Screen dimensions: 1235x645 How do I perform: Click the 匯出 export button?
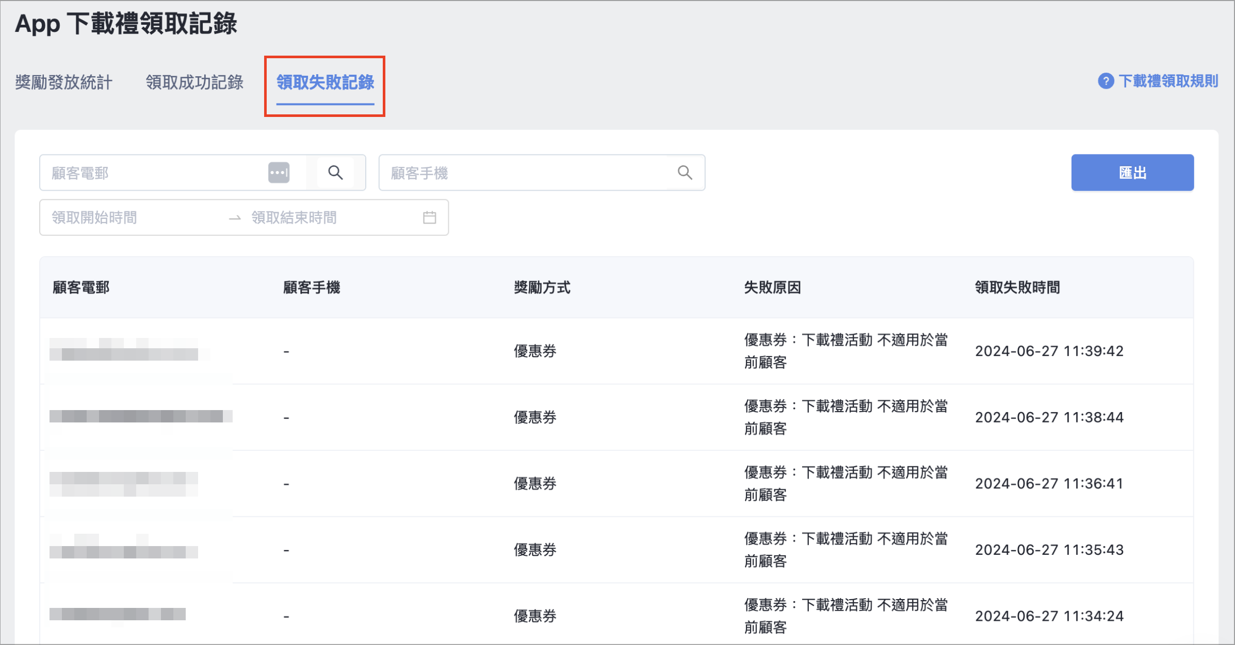tap(1132, 173)
